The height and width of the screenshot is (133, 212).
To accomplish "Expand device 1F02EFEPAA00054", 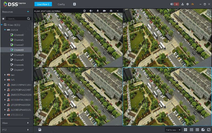I will point(5,105).
